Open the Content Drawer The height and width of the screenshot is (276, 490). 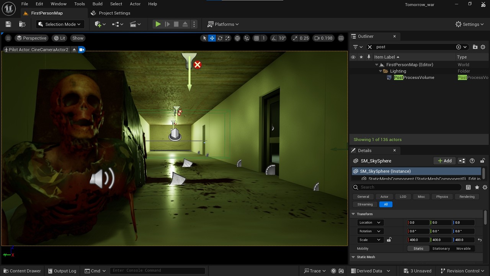(x=22, y=271)
